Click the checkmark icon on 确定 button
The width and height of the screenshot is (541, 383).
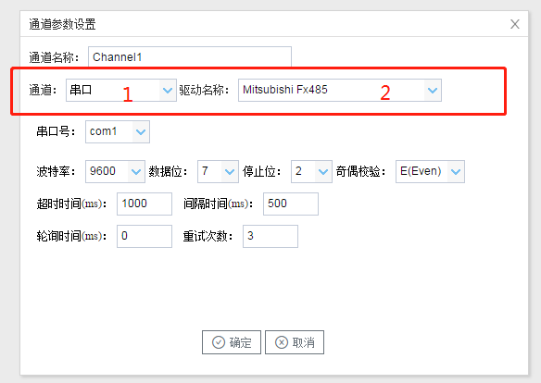point(219,342)
